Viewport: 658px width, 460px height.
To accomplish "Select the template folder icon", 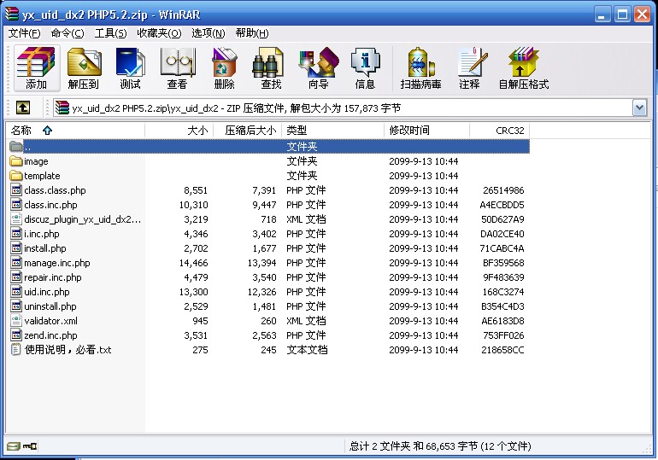I will [x=16, y=176].
